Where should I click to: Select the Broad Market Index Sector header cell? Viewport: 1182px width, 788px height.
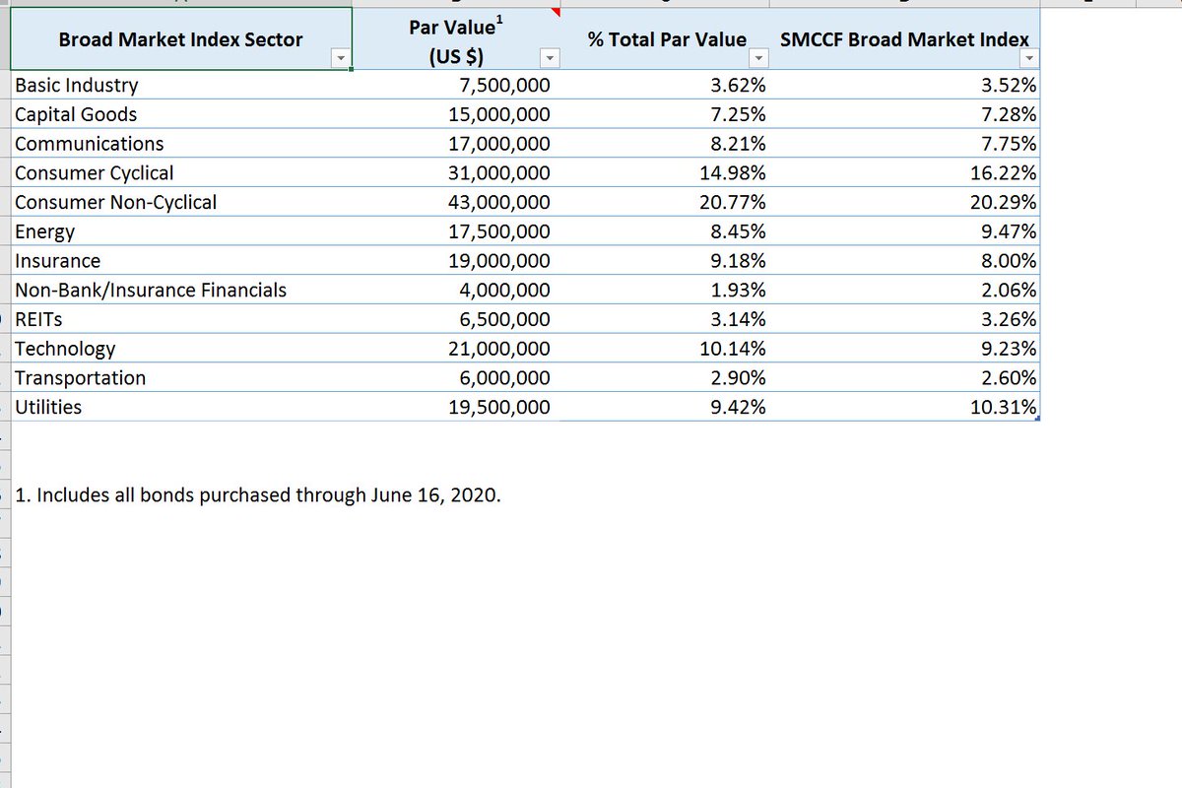(x=182, y=39)
